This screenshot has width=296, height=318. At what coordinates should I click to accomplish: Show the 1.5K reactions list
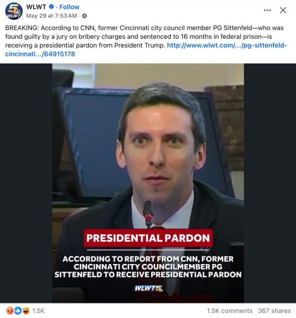tap(38, 311)
